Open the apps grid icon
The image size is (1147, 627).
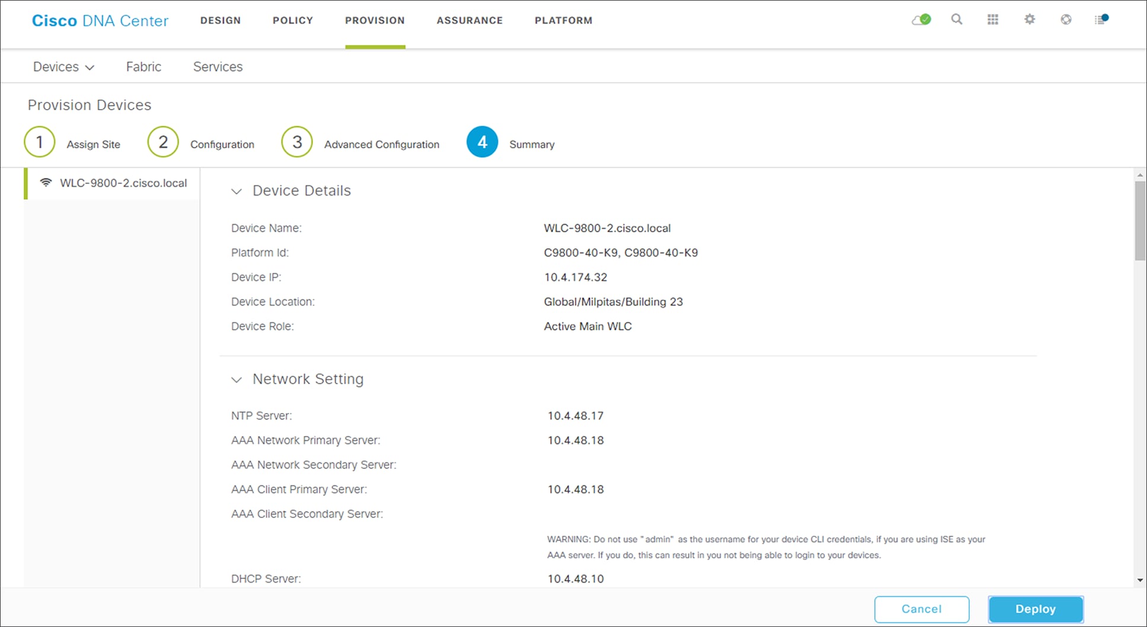point(993,20)
